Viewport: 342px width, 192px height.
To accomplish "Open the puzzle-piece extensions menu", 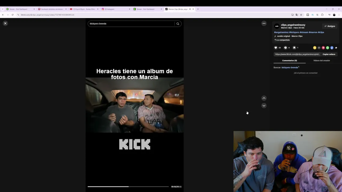I will [322, 15].
